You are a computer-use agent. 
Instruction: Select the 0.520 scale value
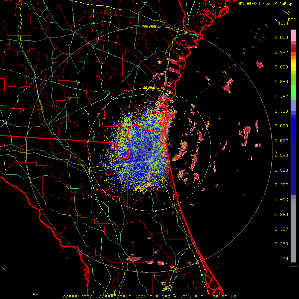coord(281,170)
